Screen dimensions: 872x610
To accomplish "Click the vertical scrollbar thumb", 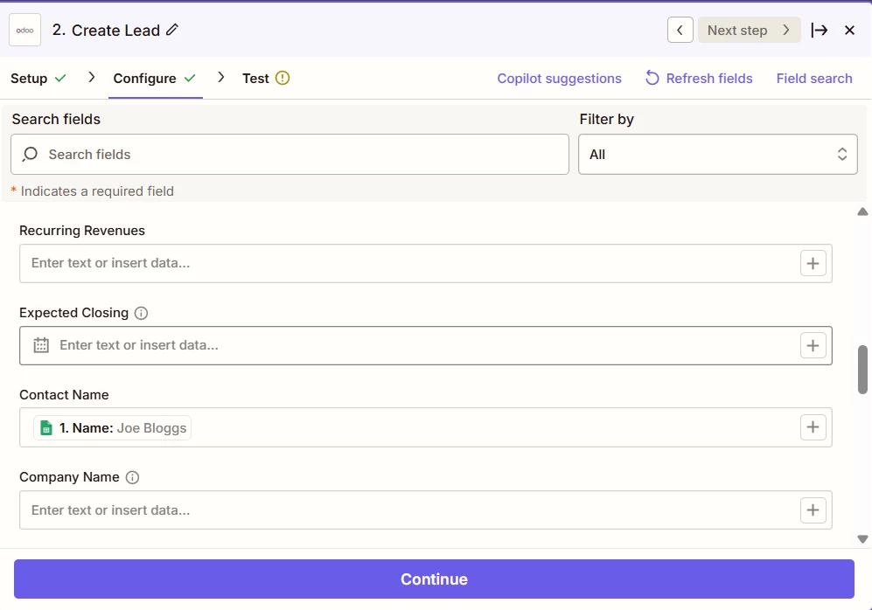I will point(862,370).
